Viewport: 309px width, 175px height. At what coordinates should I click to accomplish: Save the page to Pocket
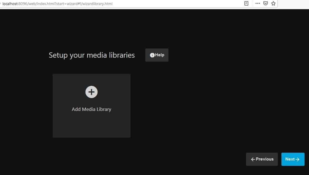coord(266,4)
